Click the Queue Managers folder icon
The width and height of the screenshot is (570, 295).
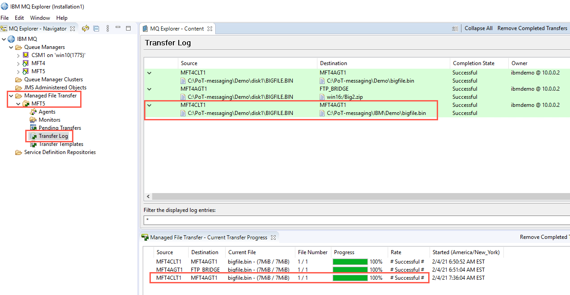coord(18,47)
